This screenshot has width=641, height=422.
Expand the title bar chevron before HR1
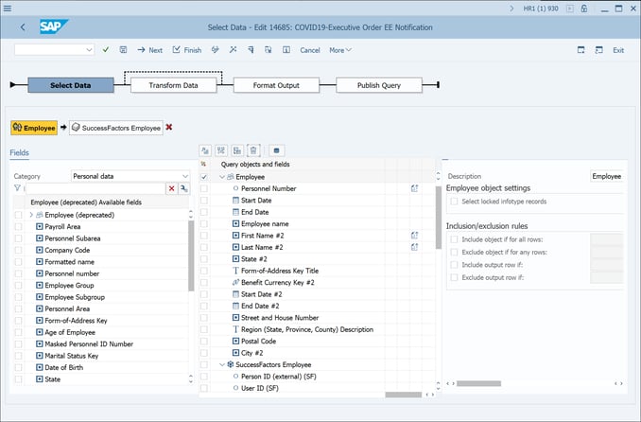[x=511, y=9]
